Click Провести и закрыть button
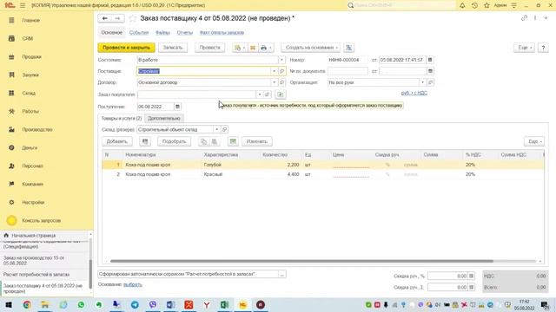The width and height of the screenshot is (556, 312). coord(126,48)
